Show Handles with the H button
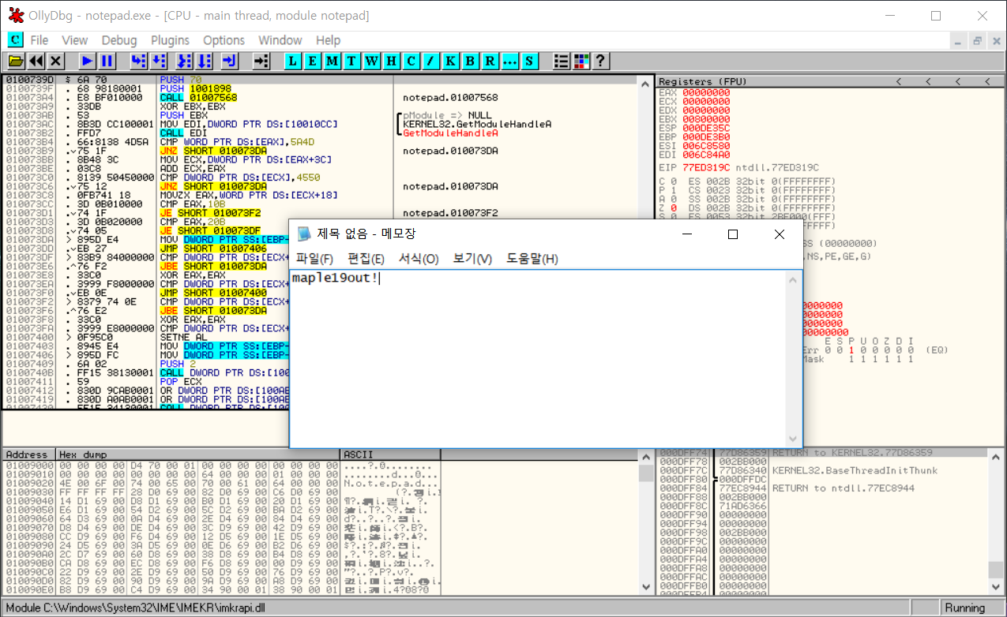 (x=392, y=61)
